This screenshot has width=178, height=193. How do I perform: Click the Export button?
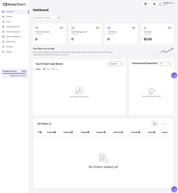(x=164, y=124)
